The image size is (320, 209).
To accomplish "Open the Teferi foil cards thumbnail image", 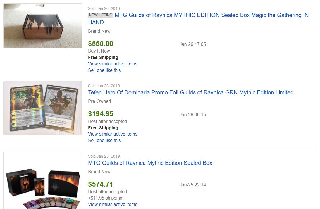I will 43,108.
